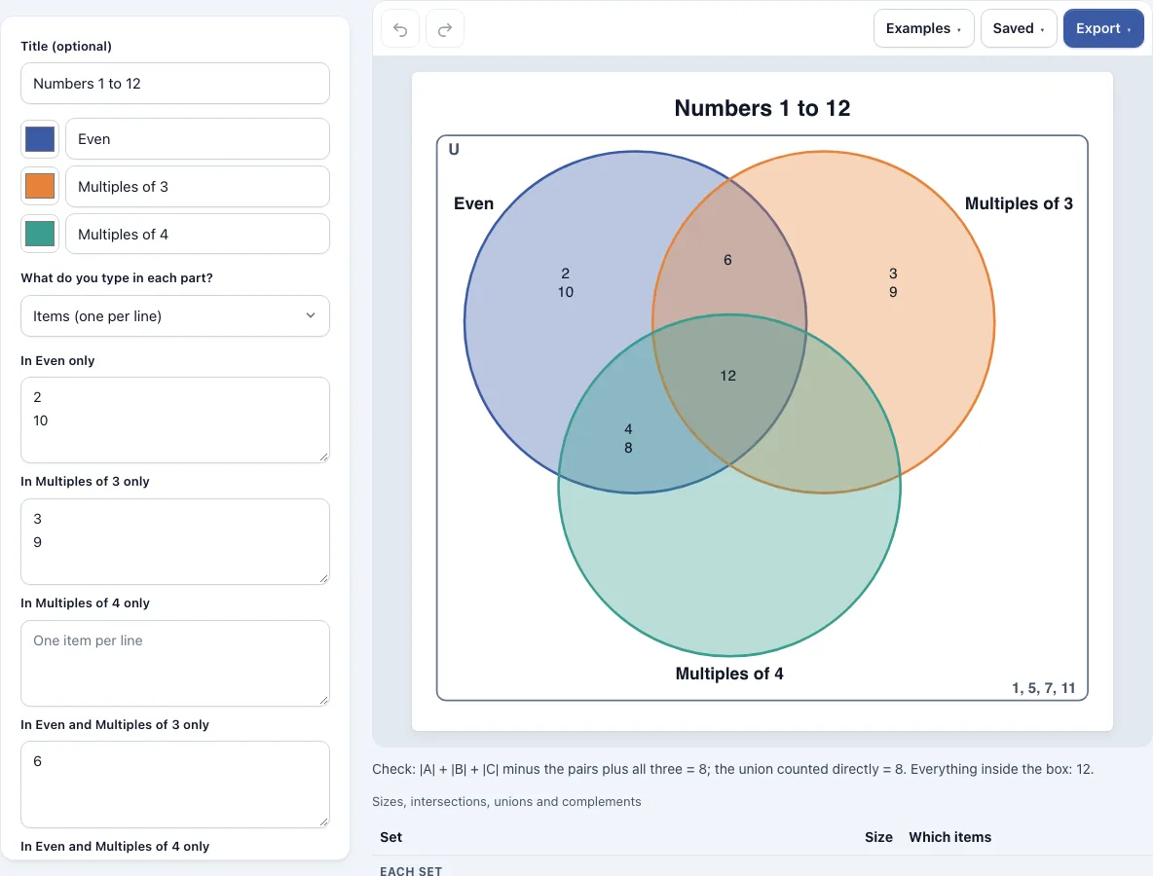Click the 'Set' column header
The width and height of the screenshot is (1153, 876).
coord(391,837)
